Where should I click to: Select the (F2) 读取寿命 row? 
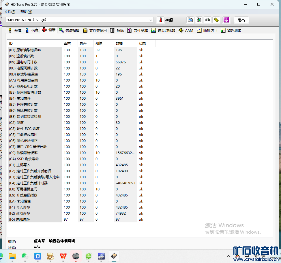click(82, 213)
